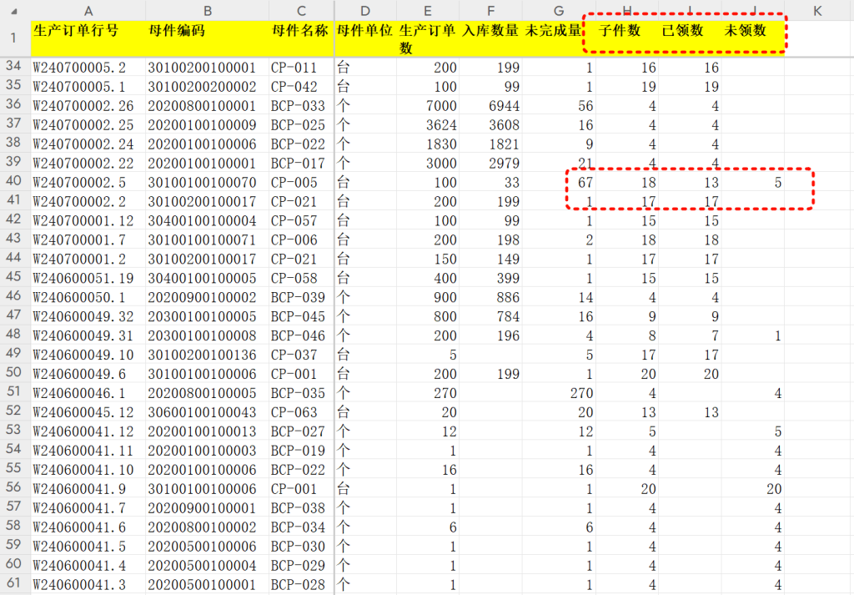The image size is (854, 595).
Task: Click header cell 未领数
Action: click(x=753, y=38)
